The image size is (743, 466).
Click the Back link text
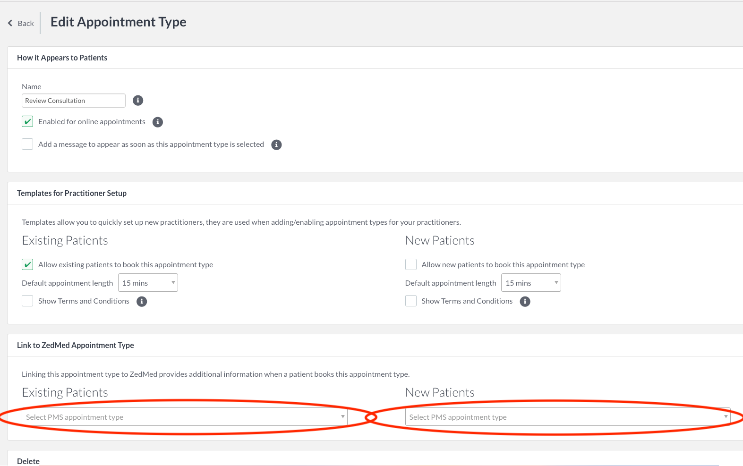click(26, 23)
